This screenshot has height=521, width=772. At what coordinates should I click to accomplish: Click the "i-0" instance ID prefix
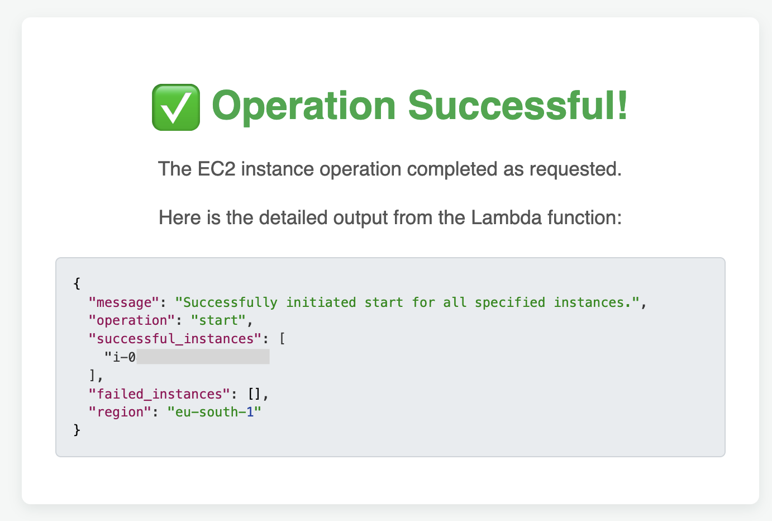[120, 357]
